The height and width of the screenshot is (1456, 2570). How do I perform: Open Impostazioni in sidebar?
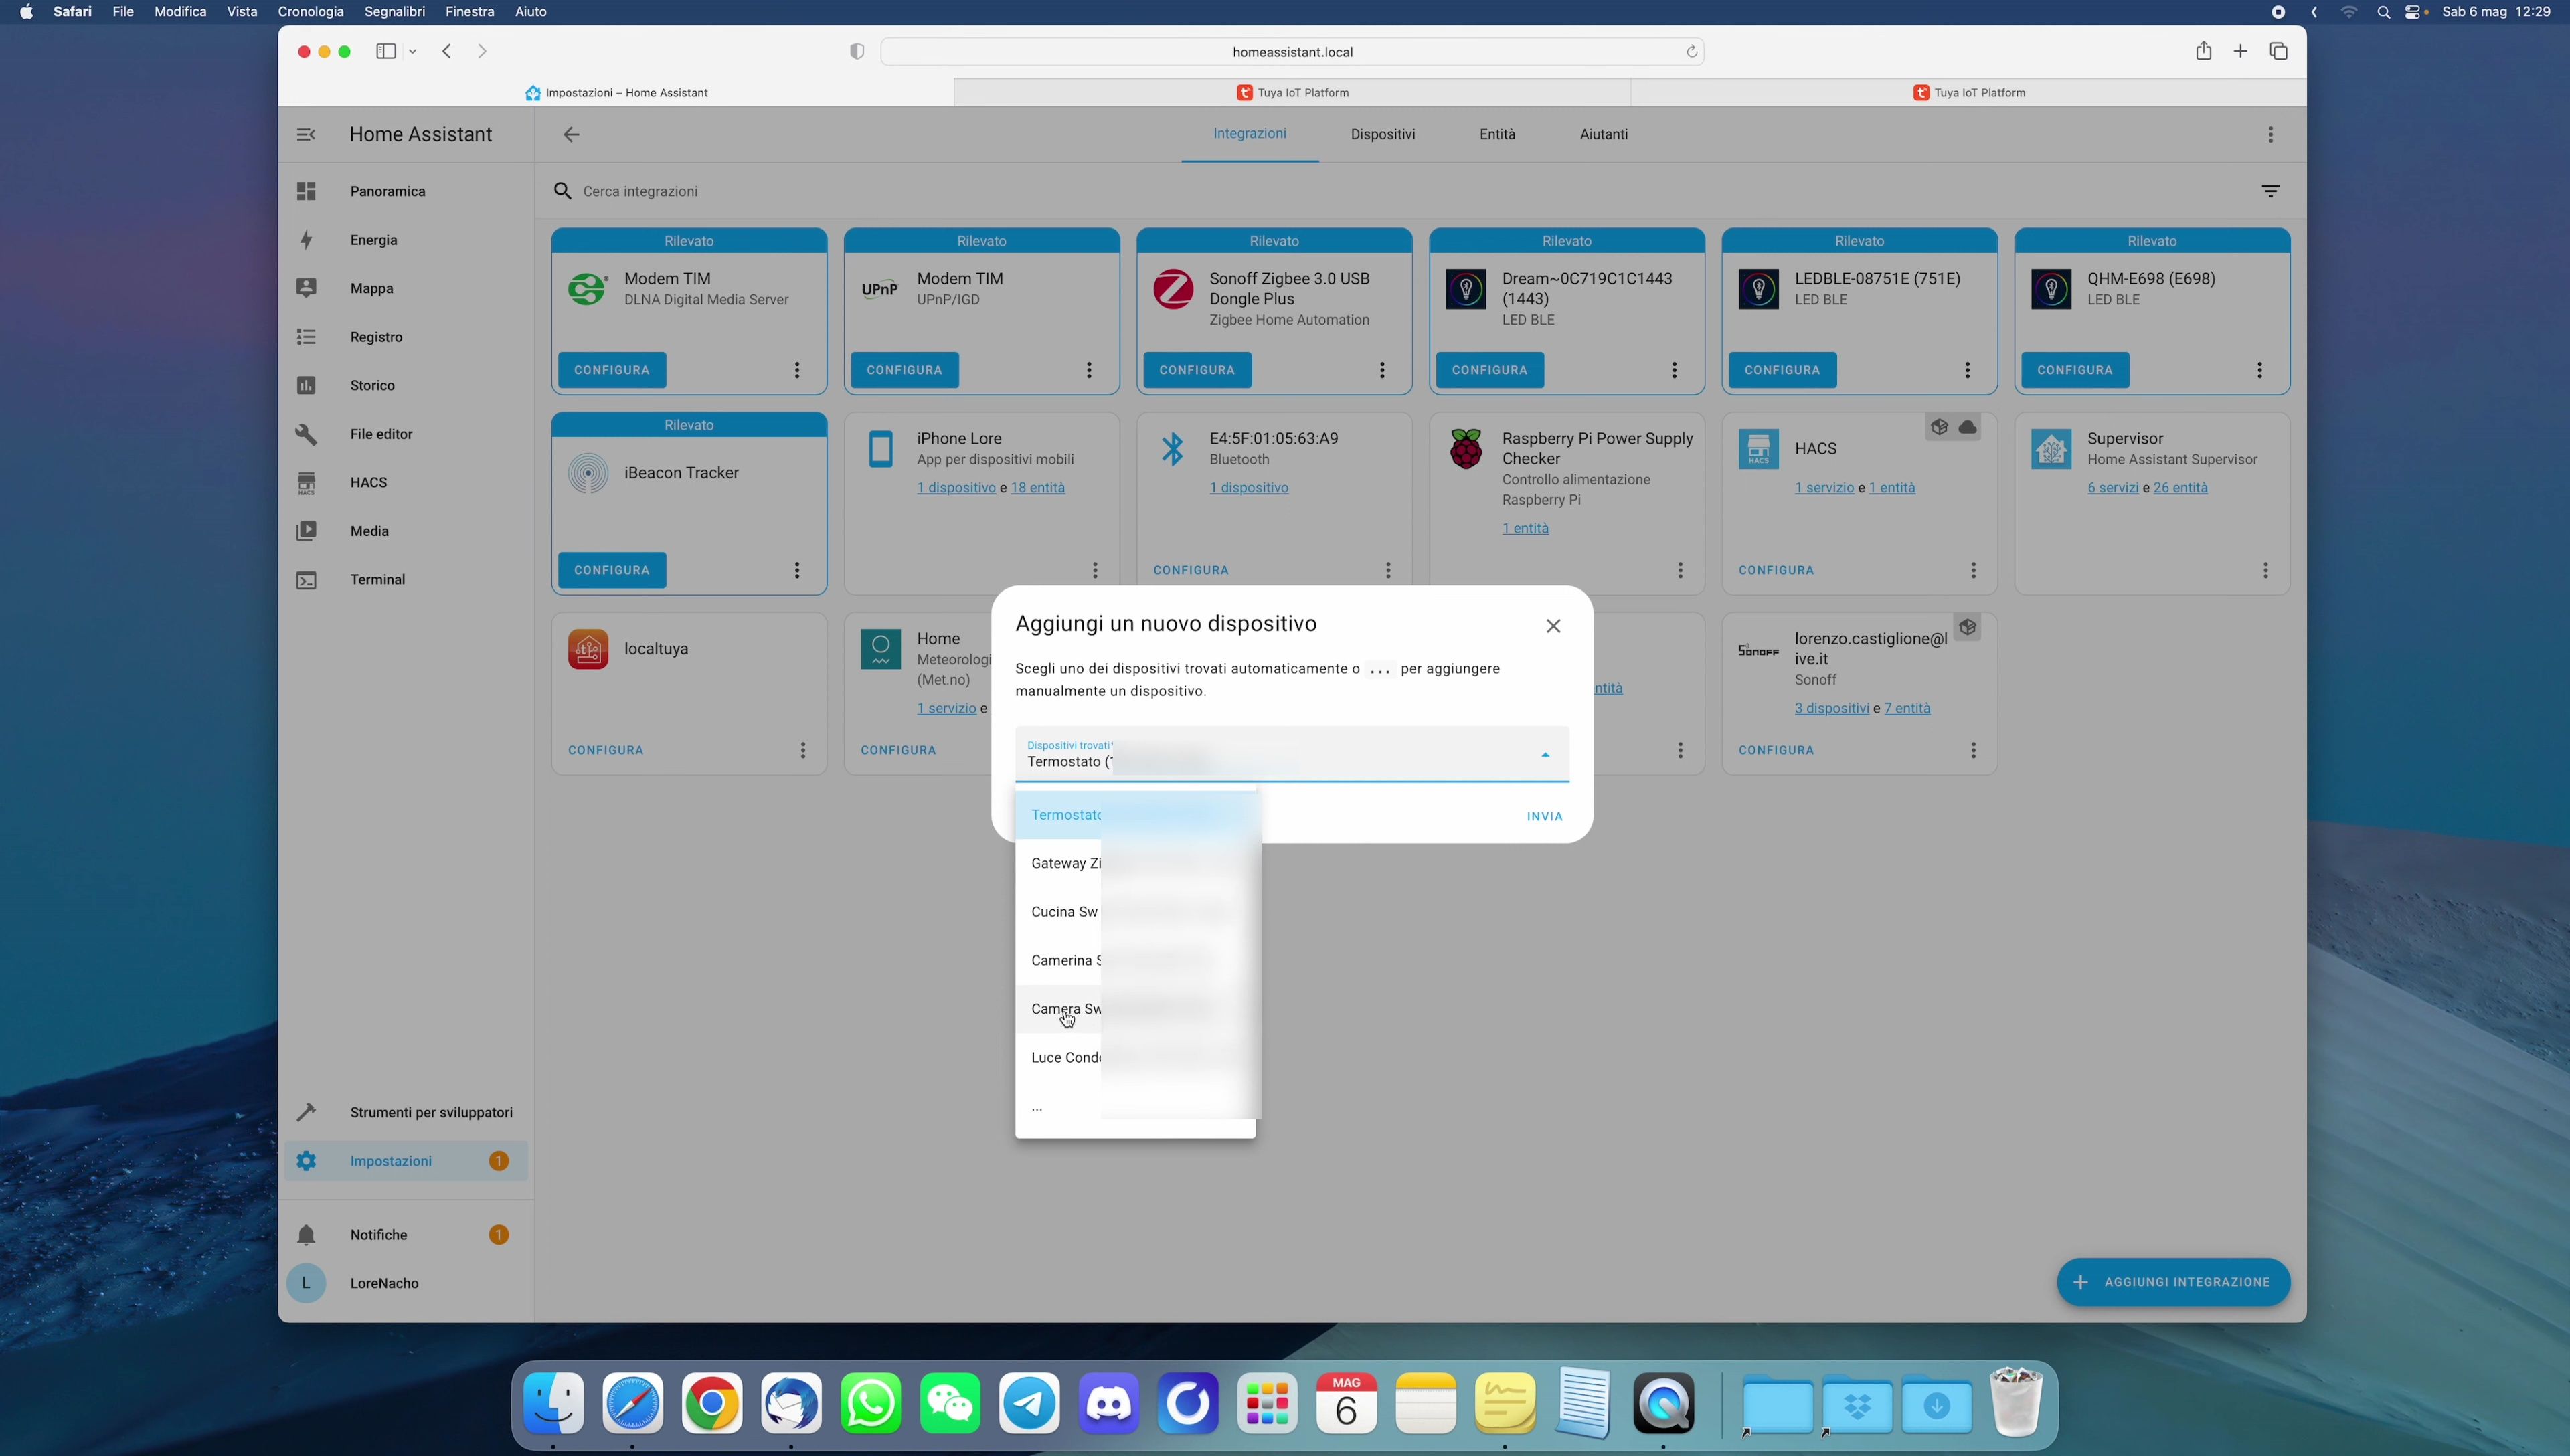[x=406, y=1161]
